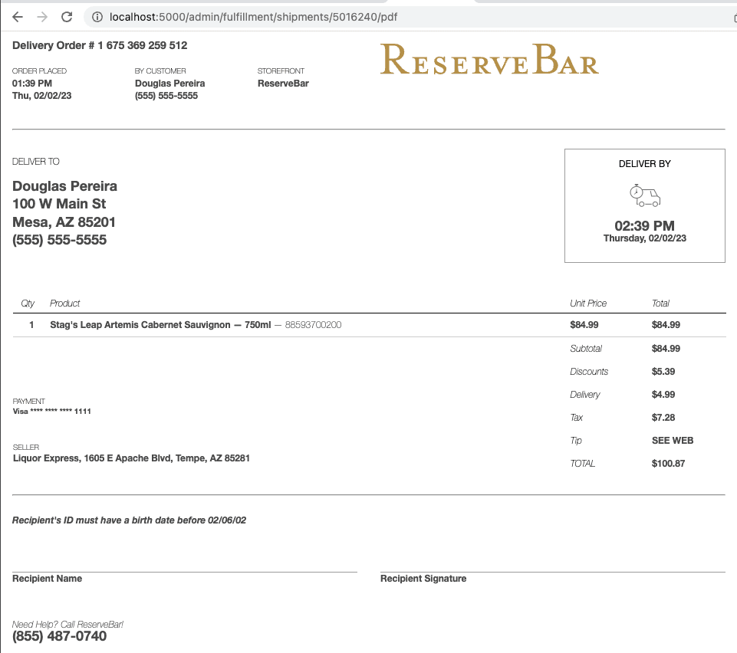Click customer phone under BY CUSTOMER
This screenshot has width=737, height=653.
click(x=166, y=95)
